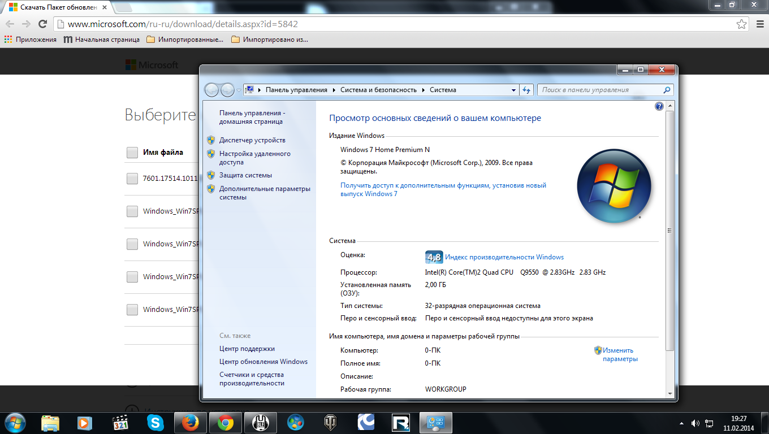Screen dimensions: 769x434
Task: Click the volume speaker tray icon
Action: pyautogui.click(x=695, y=423)
